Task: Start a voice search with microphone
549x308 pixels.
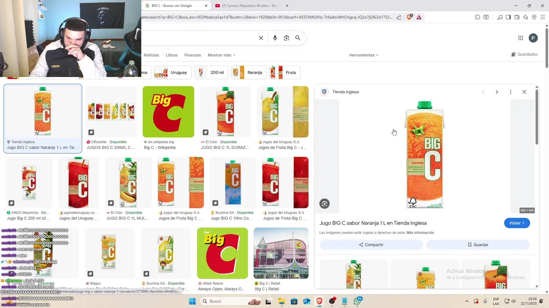Action: click(275, 38)
